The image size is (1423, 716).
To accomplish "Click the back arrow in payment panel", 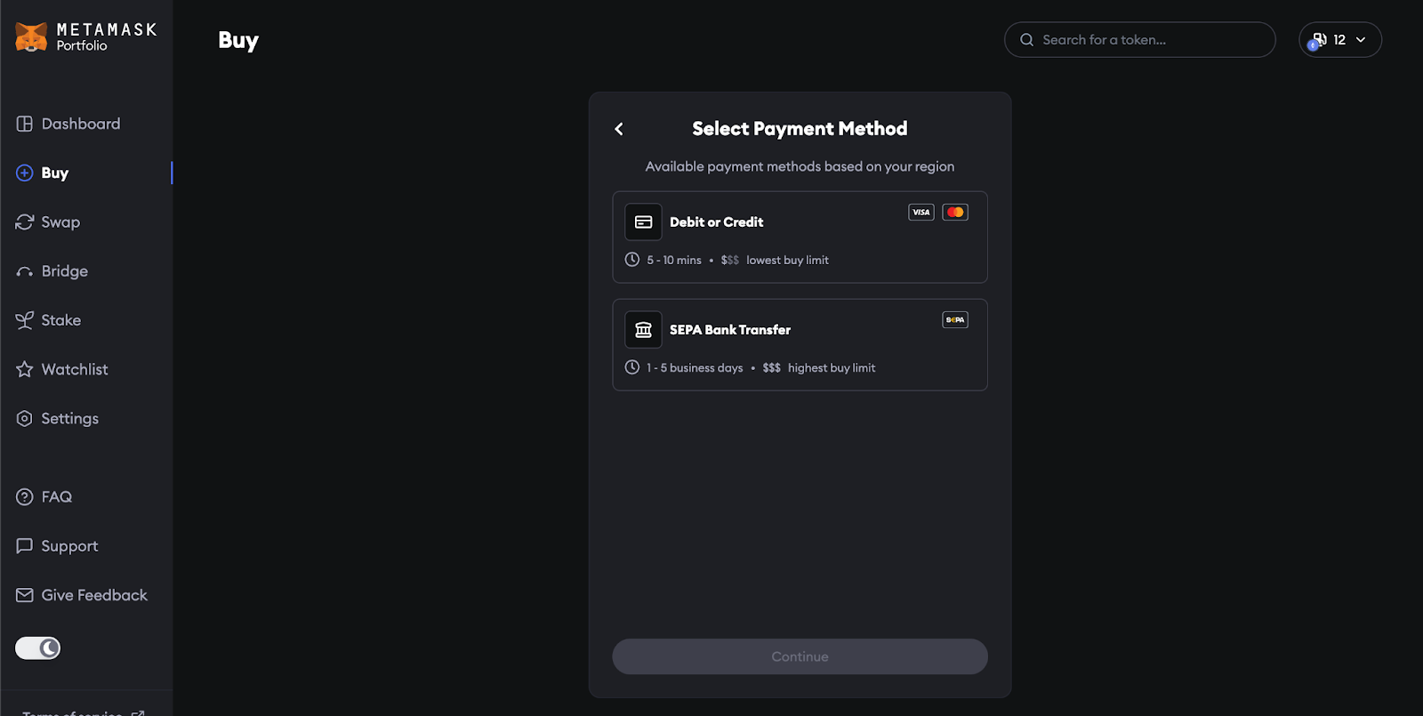I will click(619, 129).
